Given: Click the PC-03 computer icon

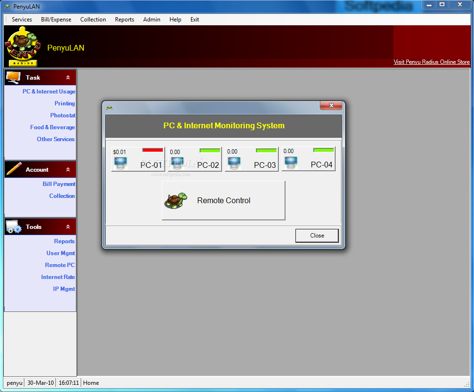Looking at the screenshot, I should pos(234,163).
